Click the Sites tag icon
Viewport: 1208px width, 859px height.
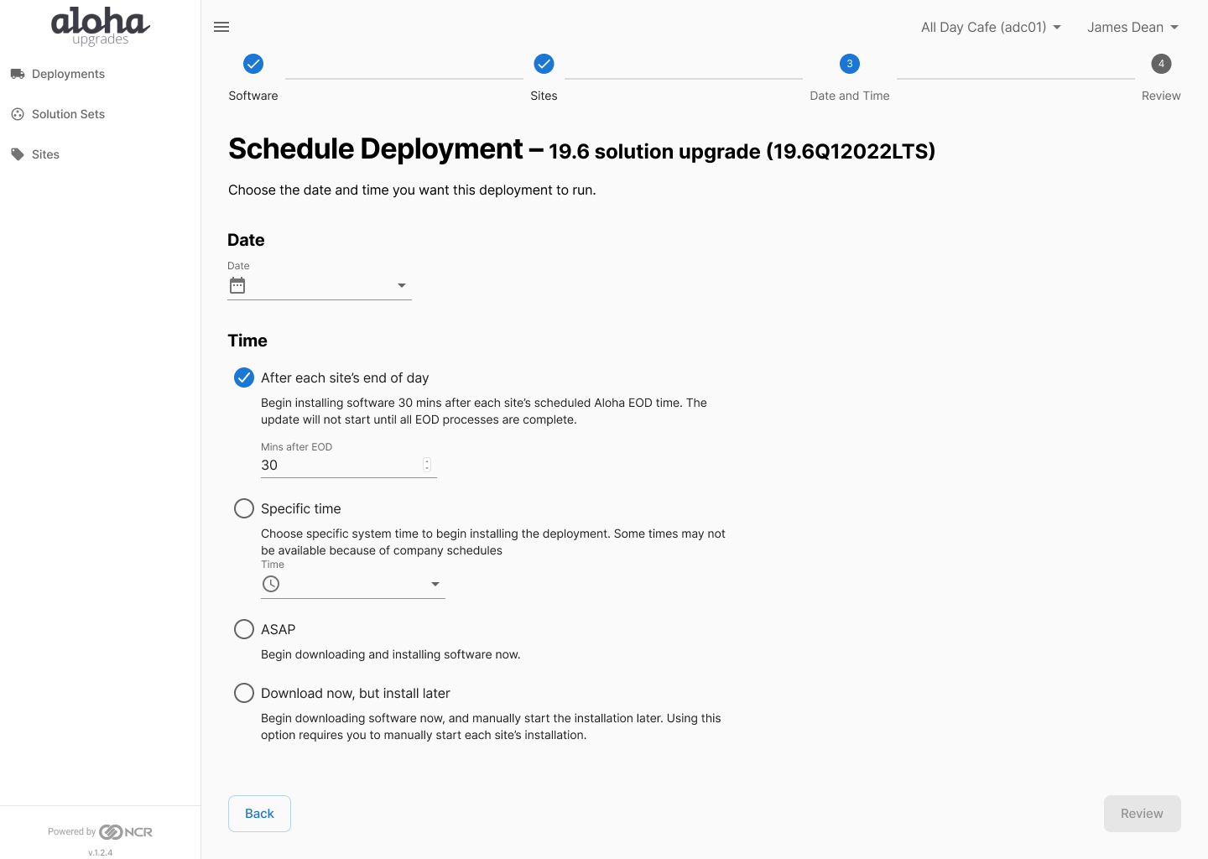tap(18, 154)
